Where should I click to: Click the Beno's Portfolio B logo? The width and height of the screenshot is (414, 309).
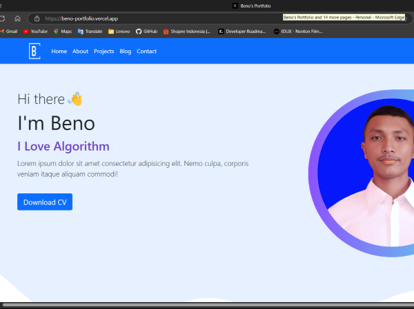point(34,51)
